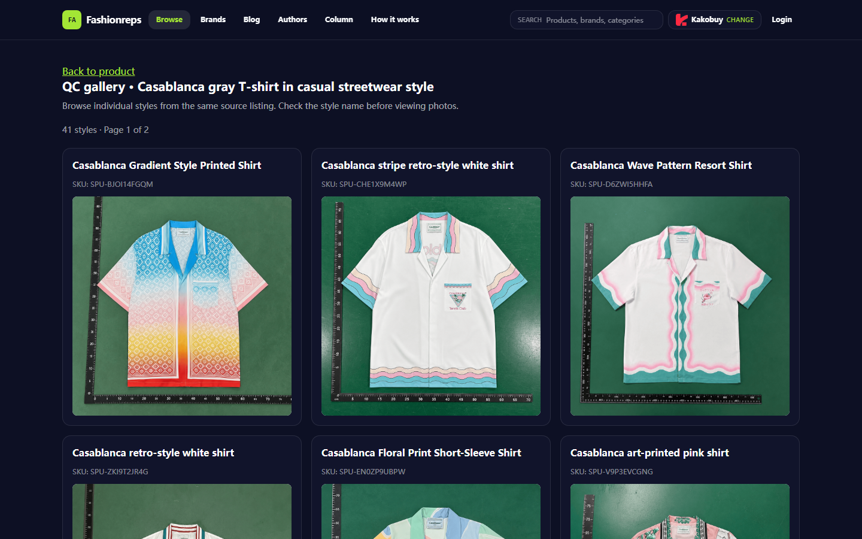Click the Kakobuy agent logo icon
Viewport: 862px width, 539px height.
click(681, 20)
